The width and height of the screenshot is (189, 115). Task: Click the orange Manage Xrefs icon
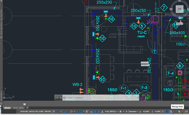click(x=182, y=112)
